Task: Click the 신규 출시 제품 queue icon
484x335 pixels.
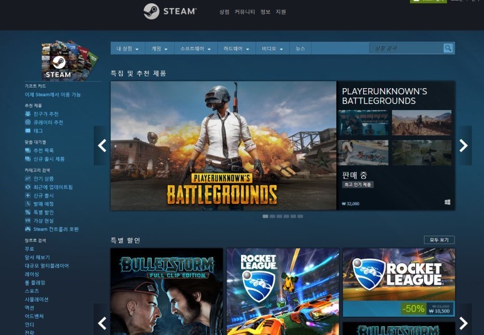Action: [28, 159]
